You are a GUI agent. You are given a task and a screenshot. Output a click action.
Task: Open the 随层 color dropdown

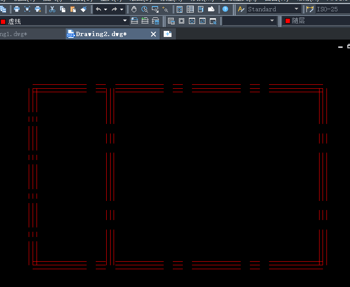(x=316, y=21)
